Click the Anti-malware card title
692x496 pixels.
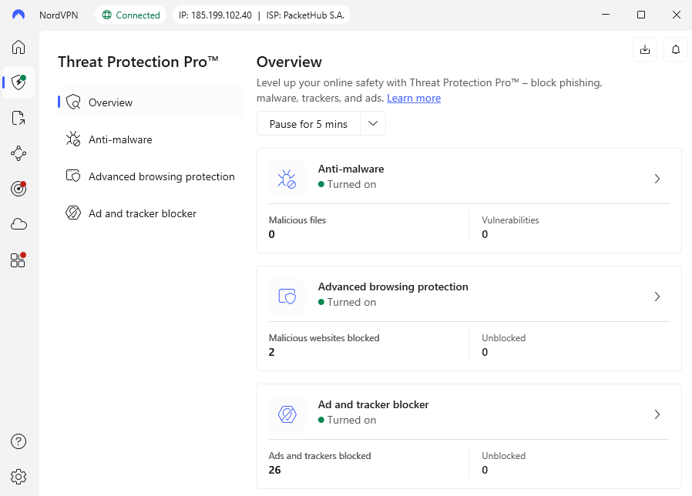click(351, 169)
